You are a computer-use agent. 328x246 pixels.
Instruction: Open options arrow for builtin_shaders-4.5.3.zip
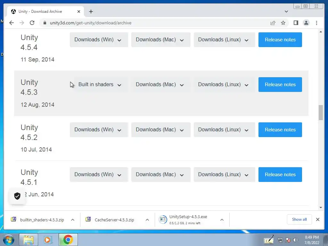pos(73,220)
